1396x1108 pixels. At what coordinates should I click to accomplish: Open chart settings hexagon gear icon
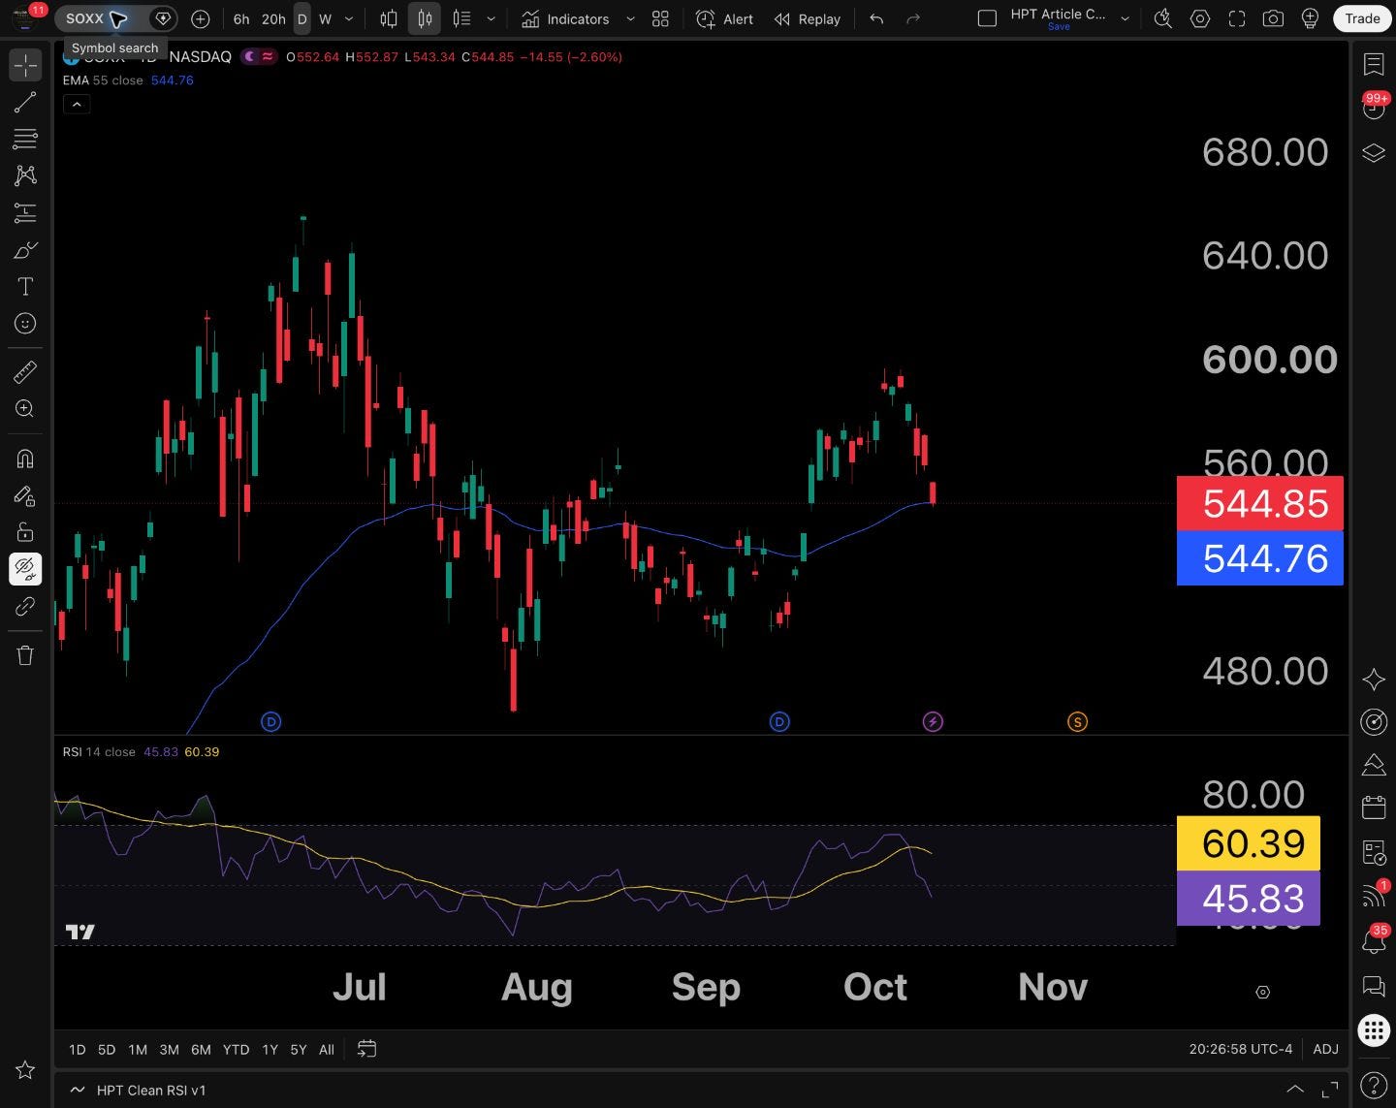pyautogui.click(x=1200, y=18)
